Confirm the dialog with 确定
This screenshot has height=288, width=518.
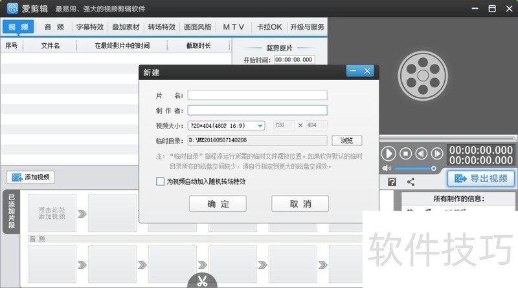tap(218, 203)
